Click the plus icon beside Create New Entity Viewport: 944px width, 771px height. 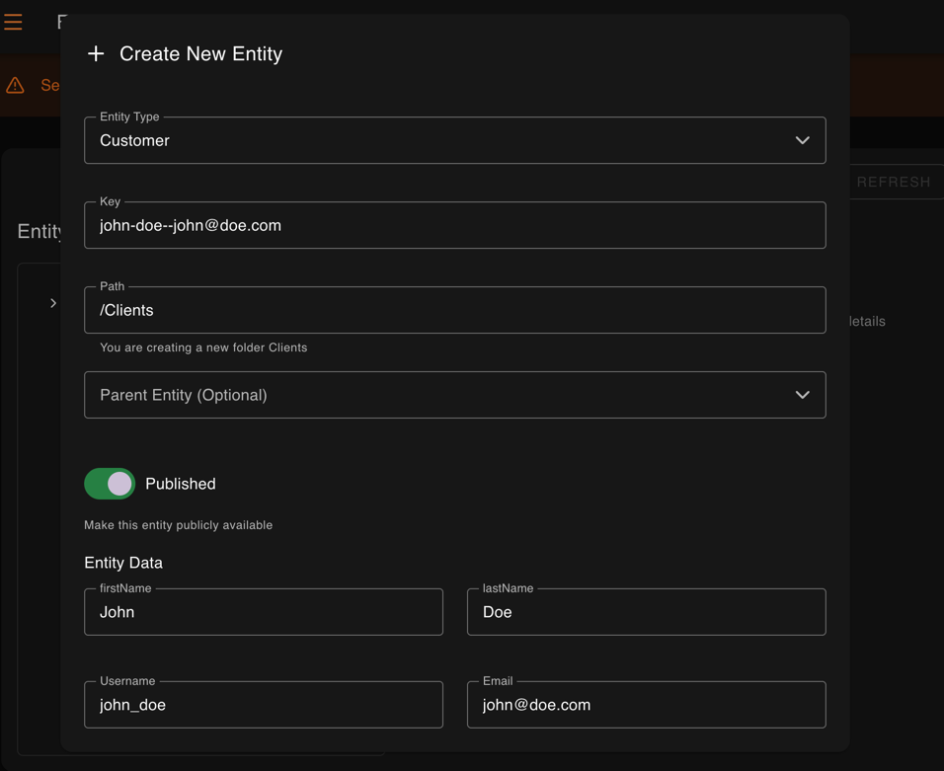coord(96,53)
